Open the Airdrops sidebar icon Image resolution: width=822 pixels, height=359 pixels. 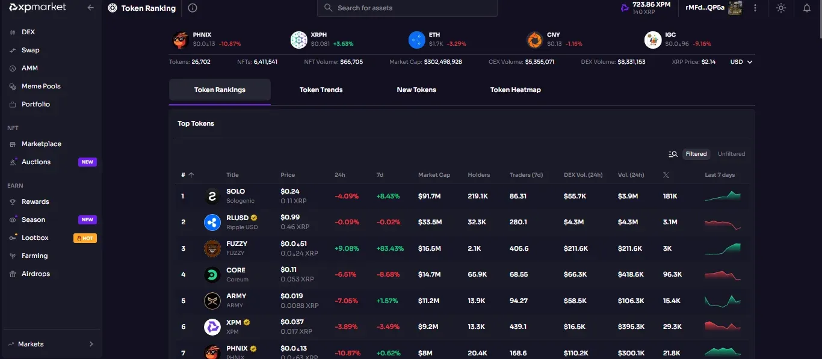pos(13,274)
